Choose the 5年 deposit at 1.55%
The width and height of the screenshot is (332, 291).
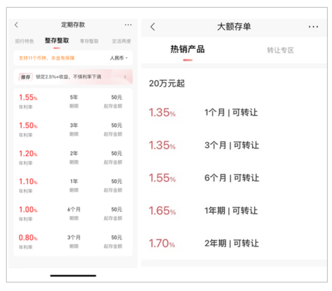click(73, 101)
